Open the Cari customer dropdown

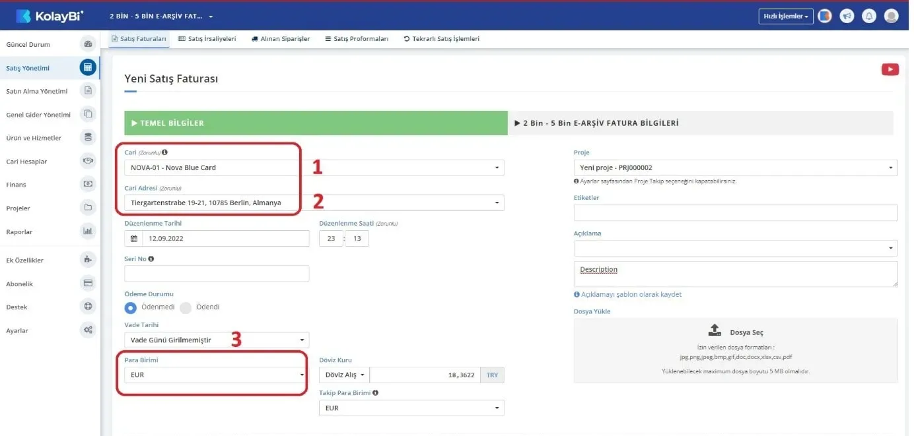click(314, 168)
